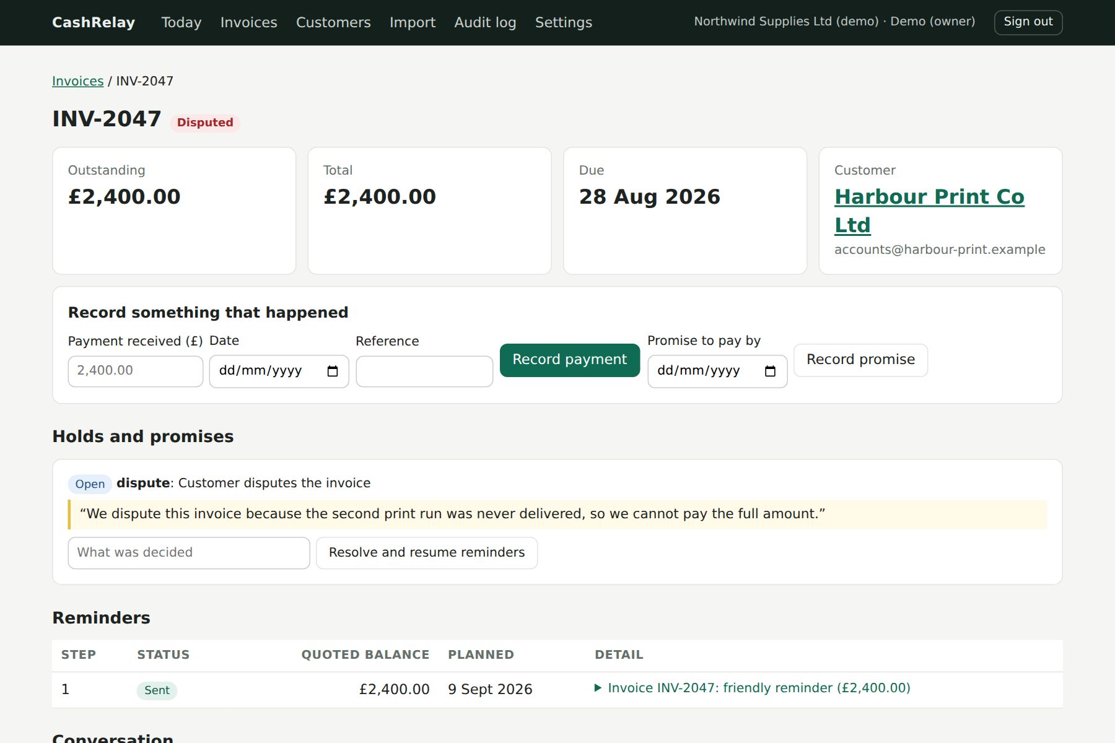Open the Import page

pos(413,22)
